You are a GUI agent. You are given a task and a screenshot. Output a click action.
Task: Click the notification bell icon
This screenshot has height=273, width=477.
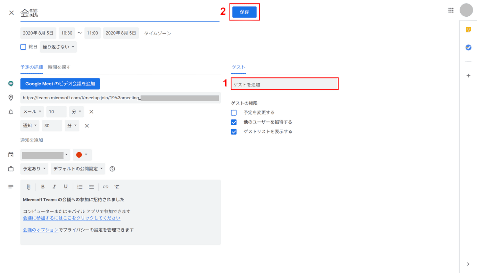pos(11,112)
